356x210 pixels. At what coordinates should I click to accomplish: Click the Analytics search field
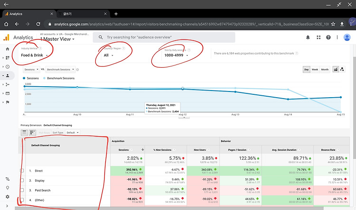(164, 37)
